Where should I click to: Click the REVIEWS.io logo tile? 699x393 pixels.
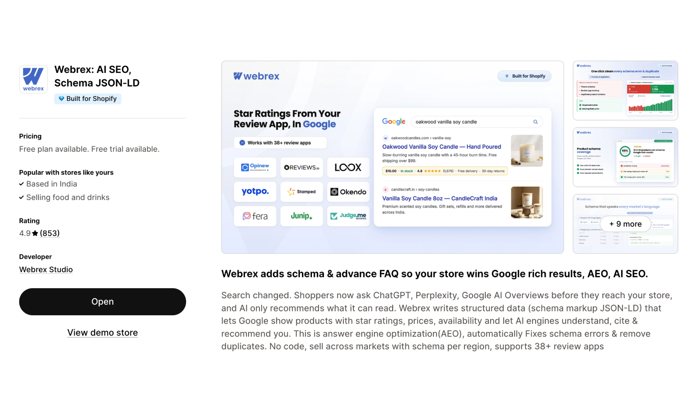pos(302,167)
